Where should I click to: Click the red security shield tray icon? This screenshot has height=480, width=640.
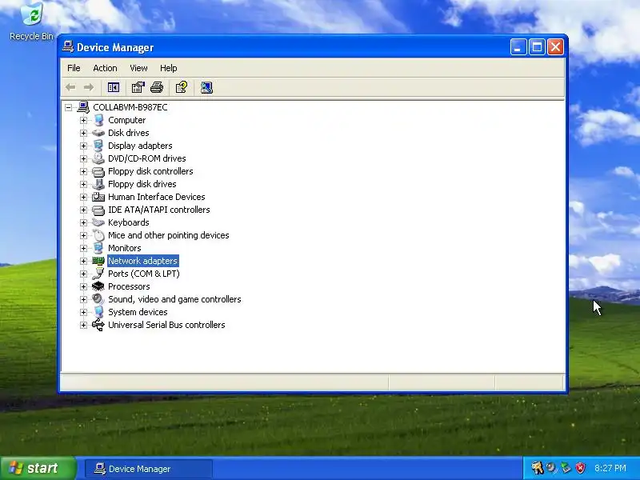click(580, 468)
